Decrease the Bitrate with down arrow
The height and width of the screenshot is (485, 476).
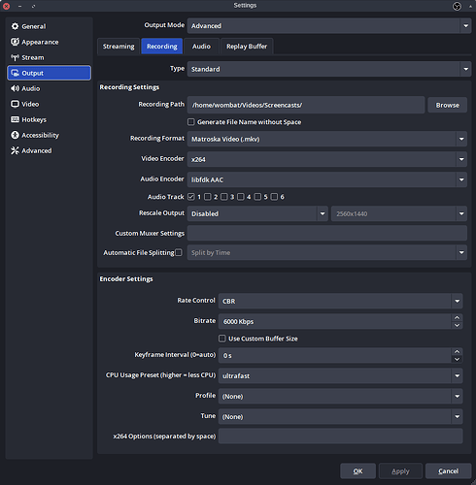[457, 325]
